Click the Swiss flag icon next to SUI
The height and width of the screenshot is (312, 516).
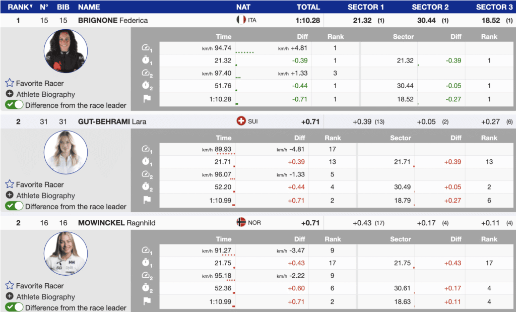(x=241, y=121)
